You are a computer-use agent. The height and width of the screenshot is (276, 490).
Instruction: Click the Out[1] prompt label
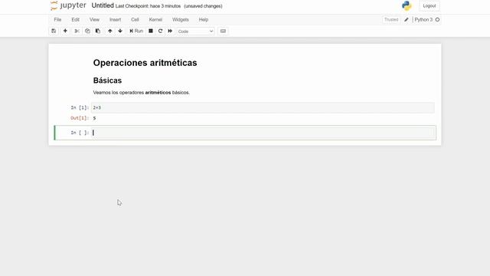80,118
